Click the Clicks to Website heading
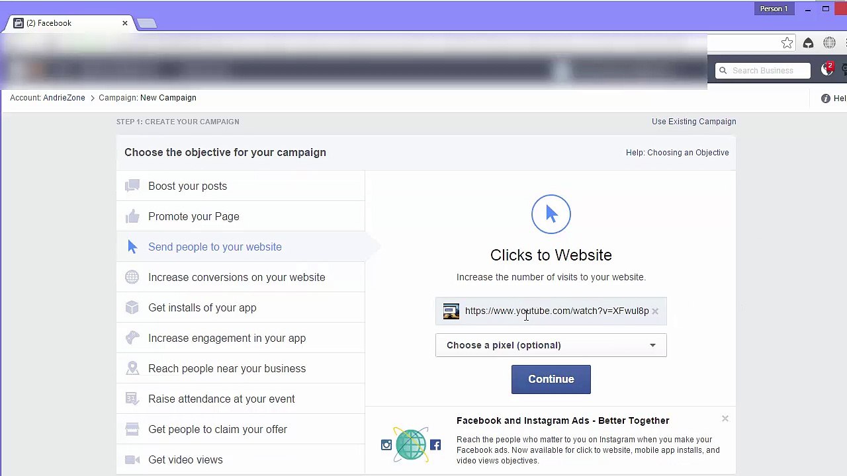Image resolution: width=847 pixels, height=476 pixels. click(551, 255)
